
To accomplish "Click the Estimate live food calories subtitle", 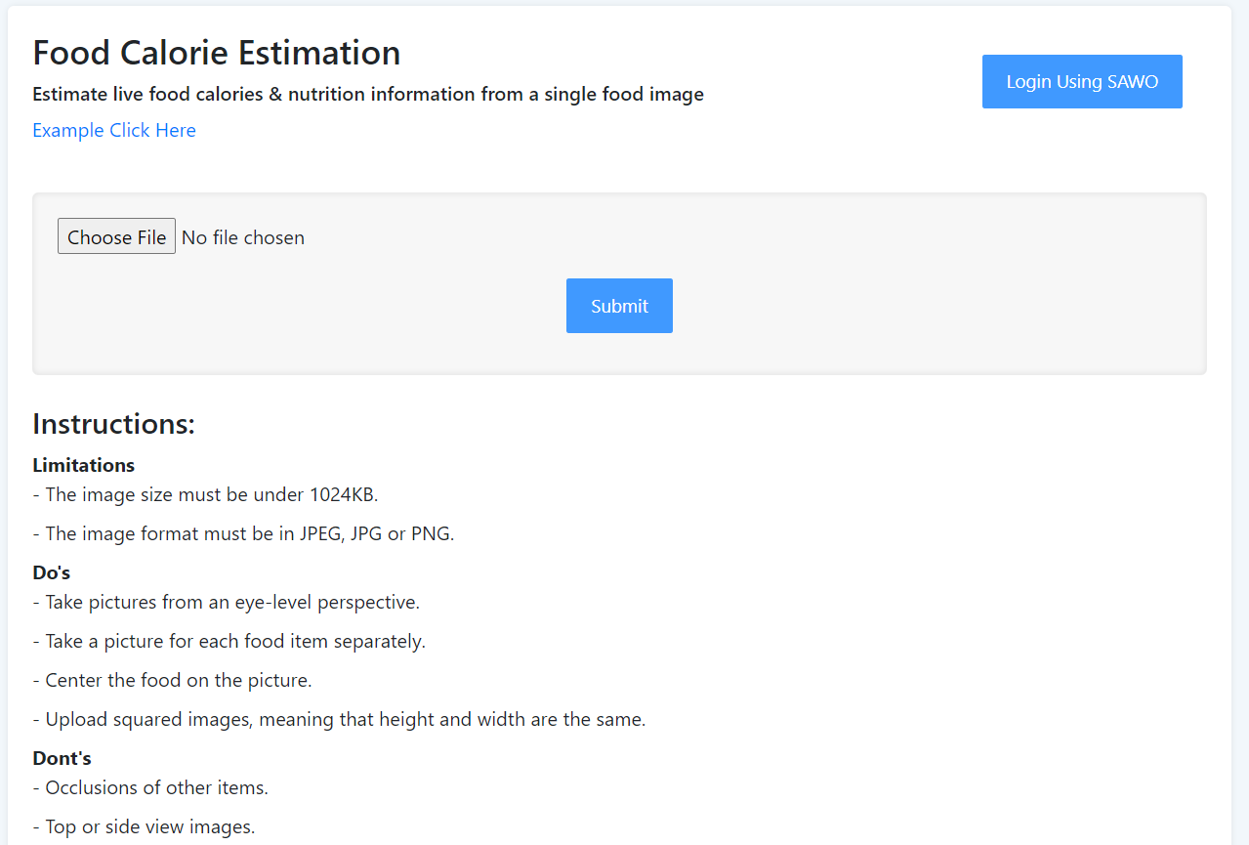I will 368,94.
